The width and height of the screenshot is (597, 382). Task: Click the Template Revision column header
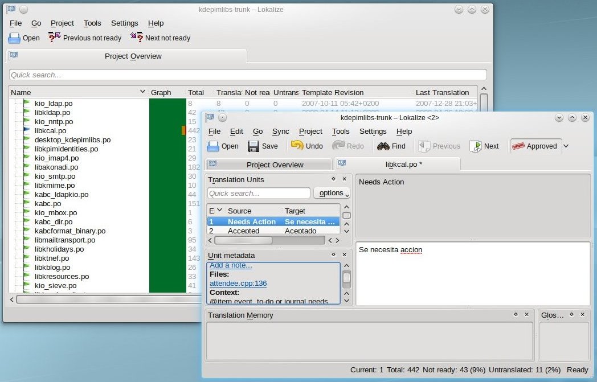333,92
